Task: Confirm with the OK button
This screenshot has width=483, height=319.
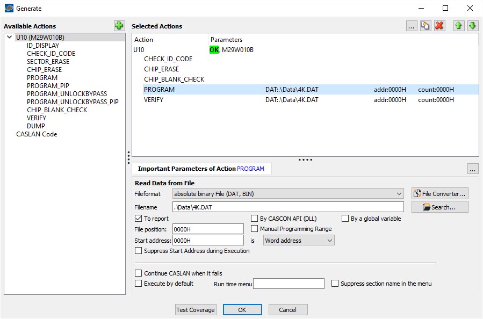Action: 242,310
